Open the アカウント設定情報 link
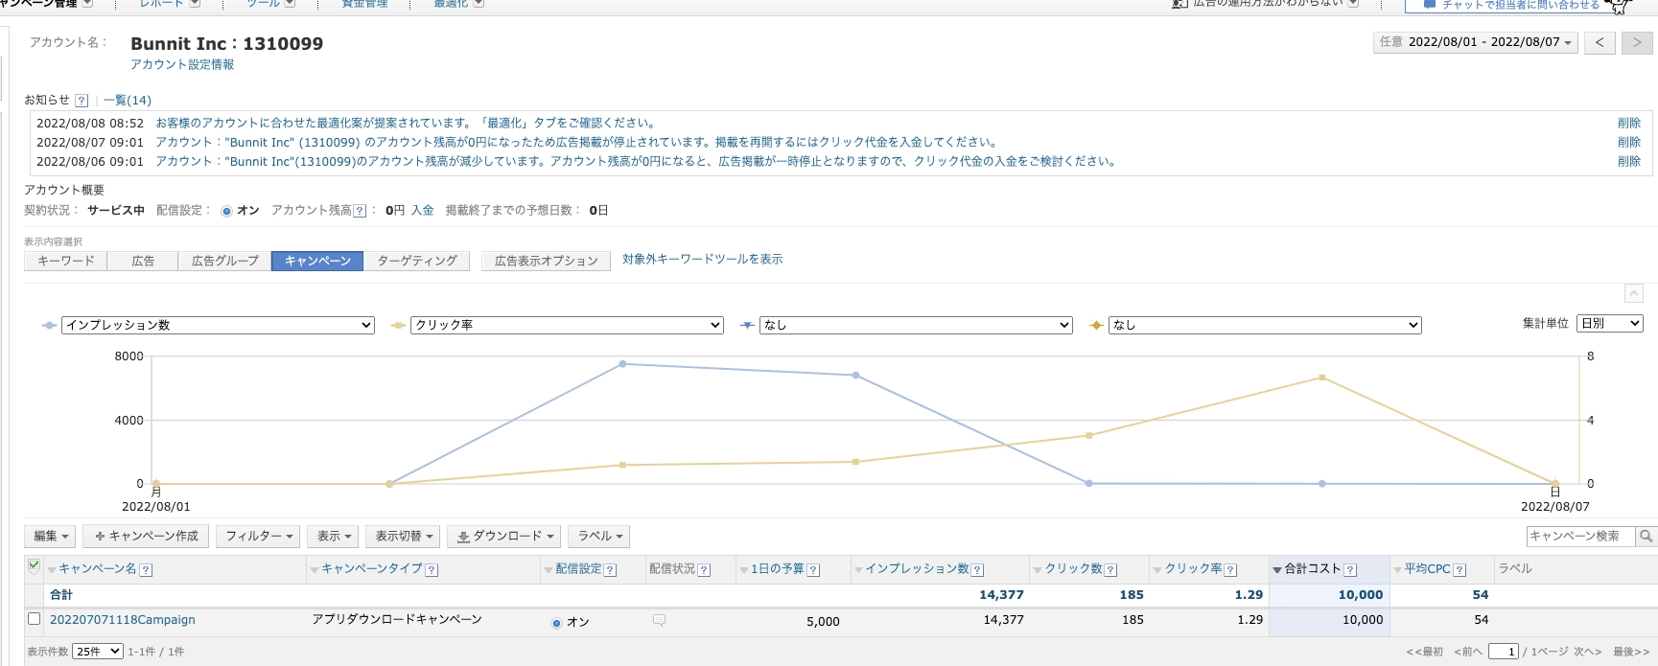Screen dimensions: 1658x666 tap(182, 65)
